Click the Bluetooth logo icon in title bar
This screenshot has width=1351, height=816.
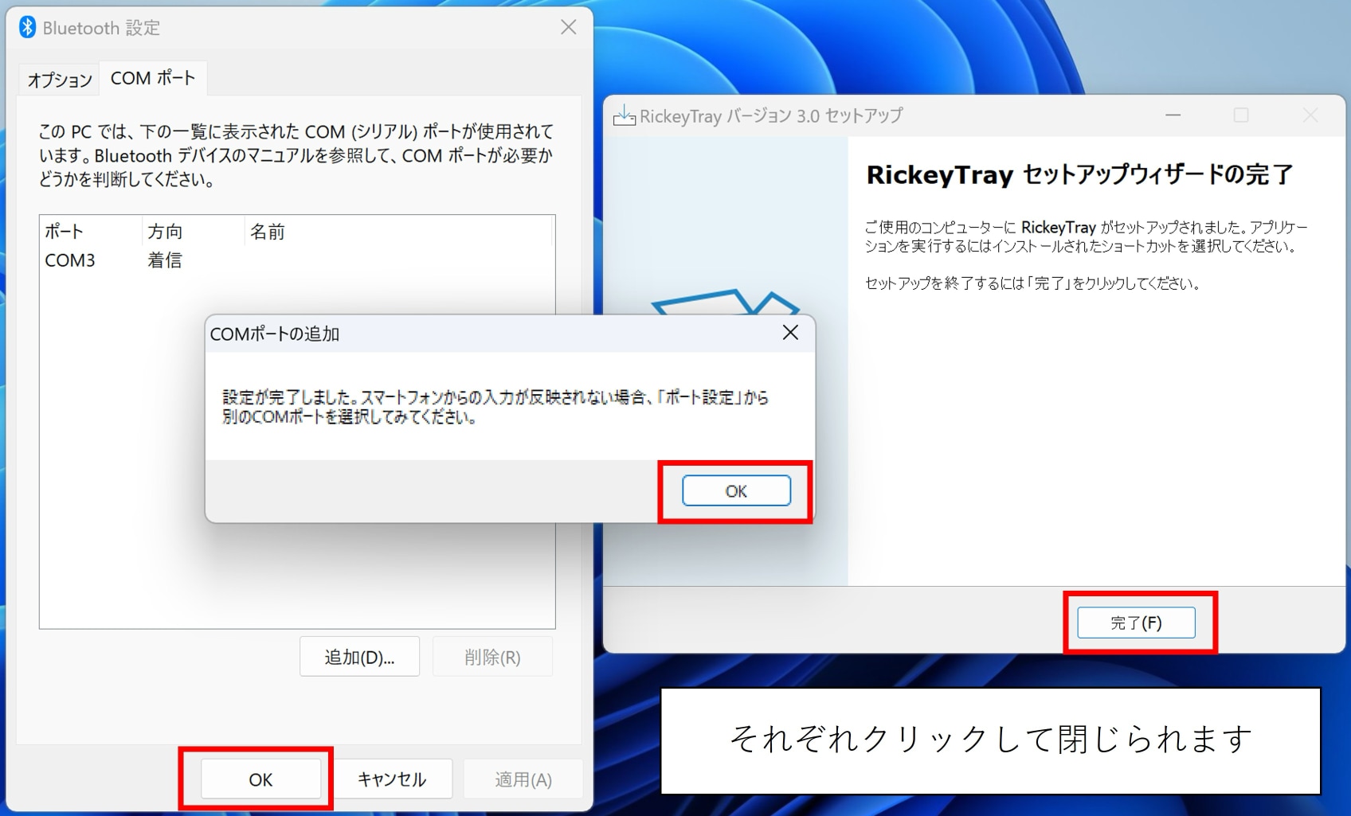[x=28, y=27]
